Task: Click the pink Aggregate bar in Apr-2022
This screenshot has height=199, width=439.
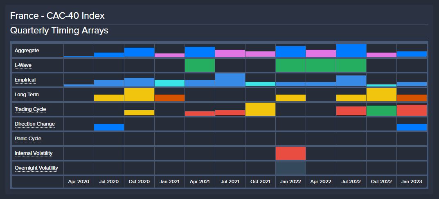Action: coord(321,53)
